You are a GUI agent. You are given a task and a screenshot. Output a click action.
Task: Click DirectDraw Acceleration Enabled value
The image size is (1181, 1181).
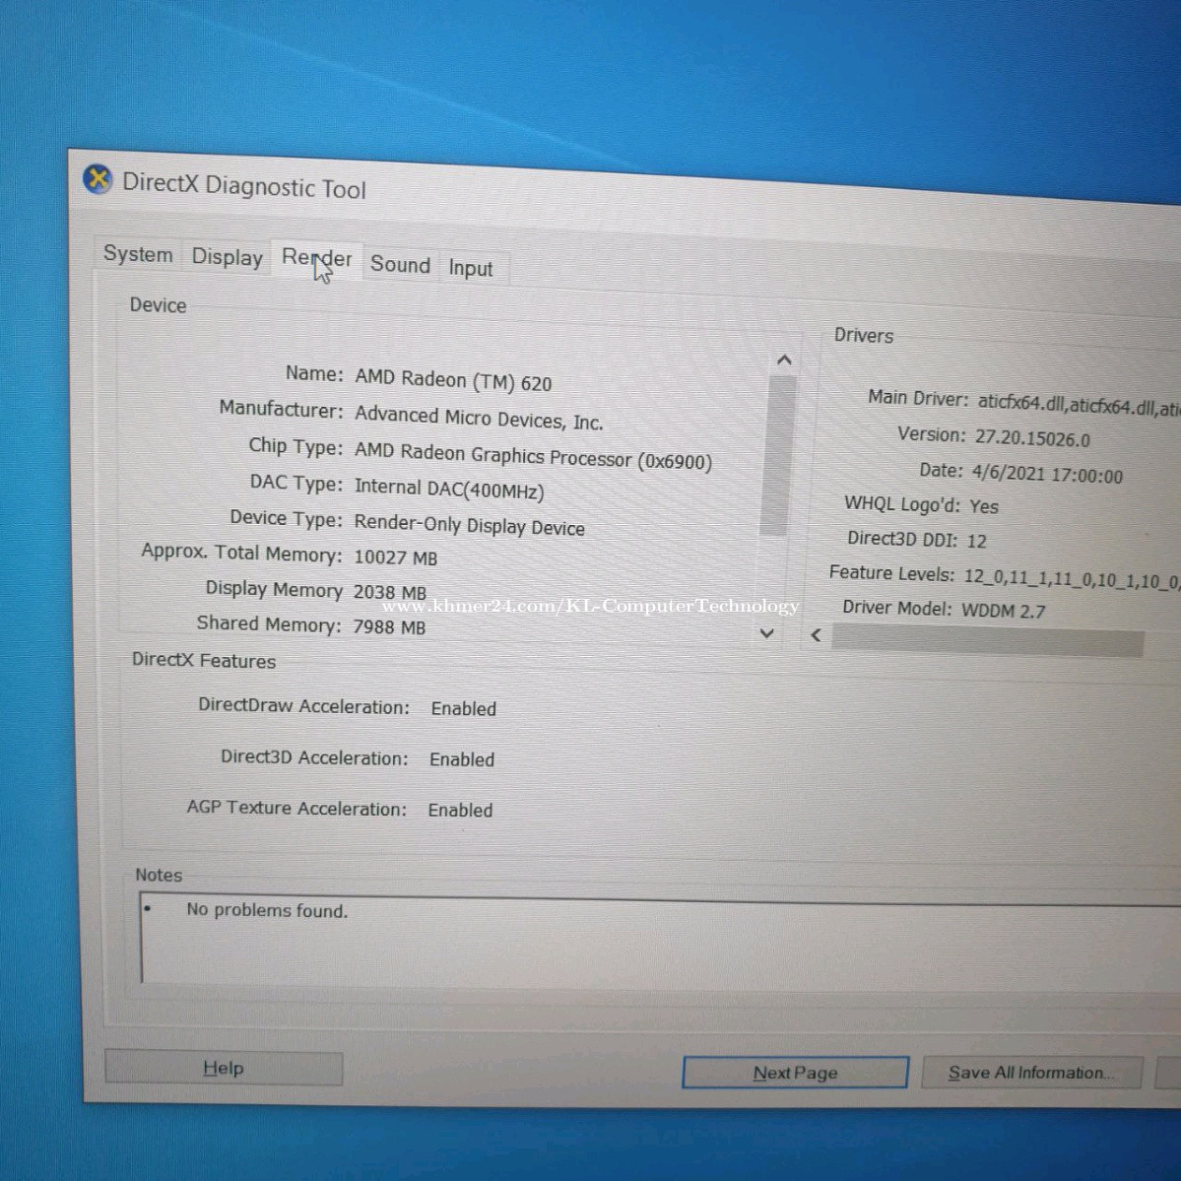[463, 709]
